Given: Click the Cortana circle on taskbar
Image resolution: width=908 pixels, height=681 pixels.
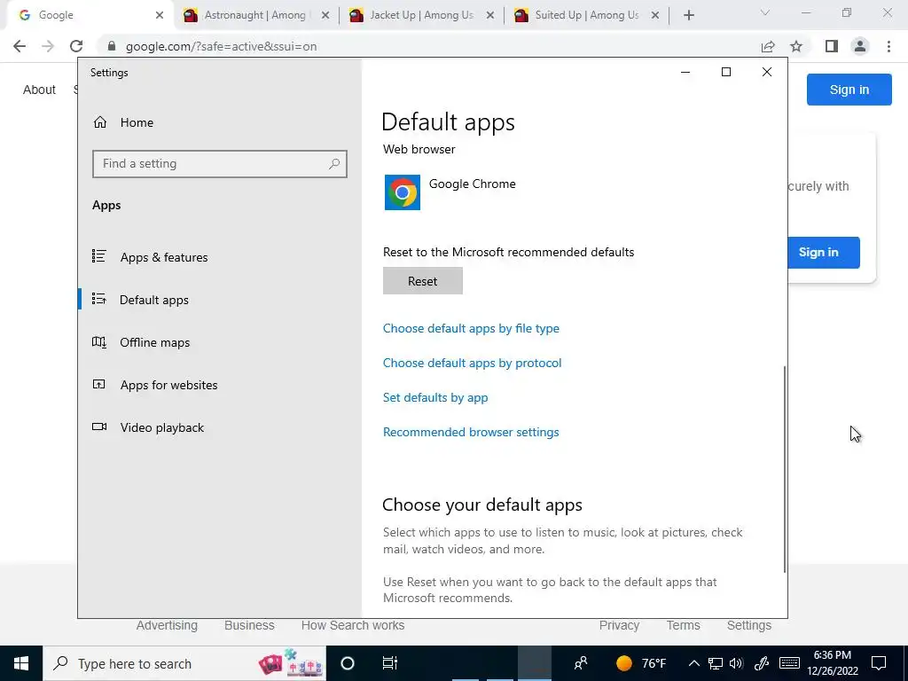Looking at the screenshot, I should [x=348, y=663].
